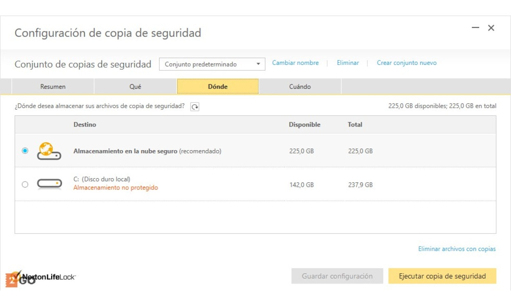The width and height of the screenshot is (511, 306).
Task: Click the refresh destinations icon
Action: (x=195, y=107)
